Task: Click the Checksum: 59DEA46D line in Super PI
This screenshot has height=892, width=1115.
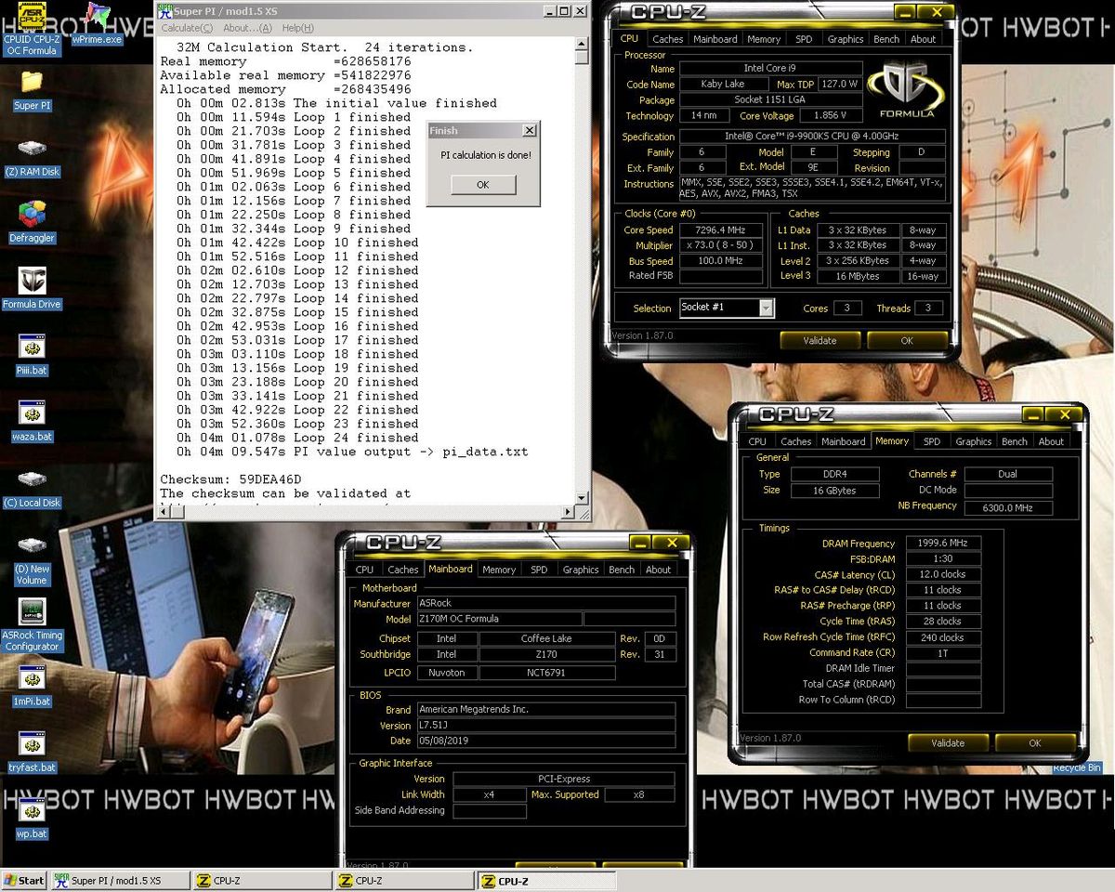Action: 230,479
